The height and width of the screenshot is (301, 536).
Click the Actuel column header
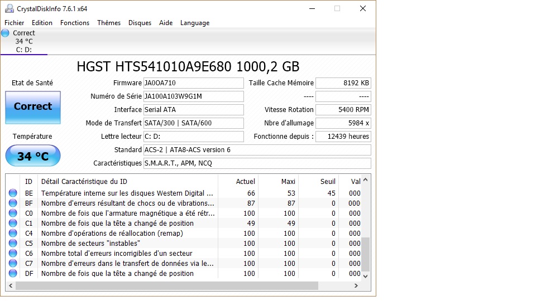pos(238,182)
